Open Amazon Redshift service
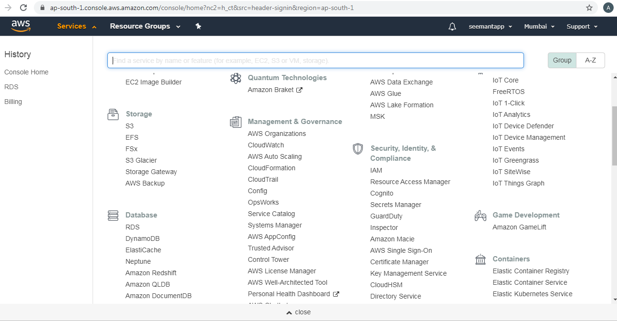 (151, 273)
